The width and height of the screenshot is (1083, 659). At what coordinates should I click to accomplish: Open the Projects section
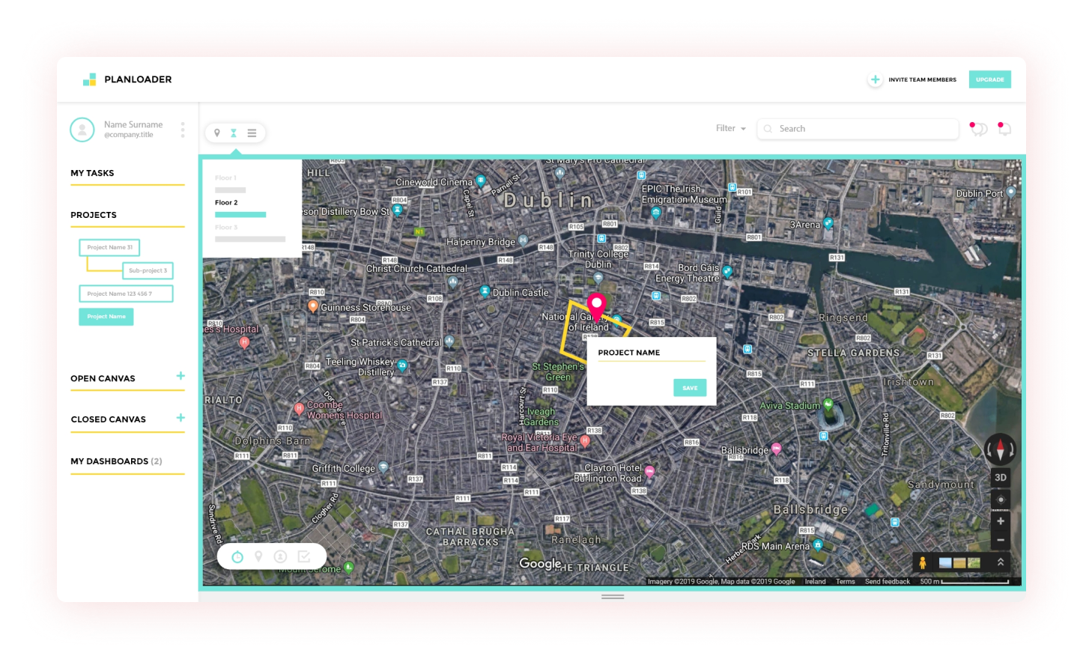point(94,215)
